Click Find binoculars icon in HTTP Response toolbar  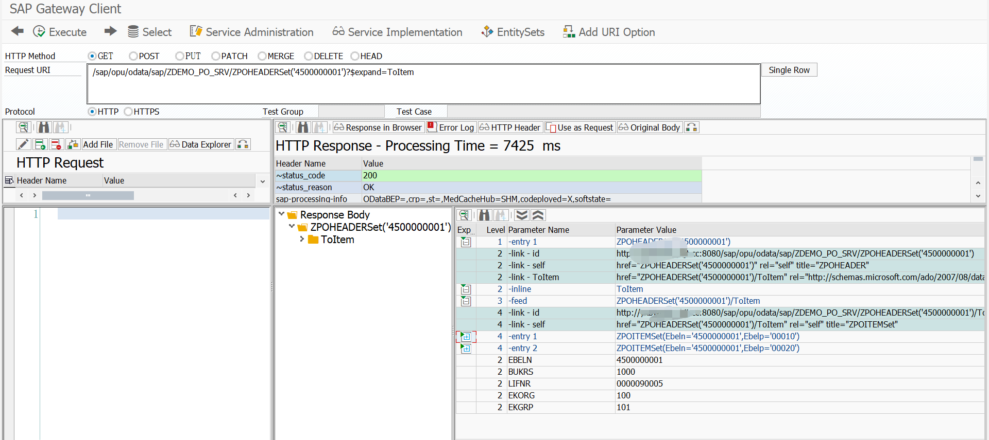303,127
